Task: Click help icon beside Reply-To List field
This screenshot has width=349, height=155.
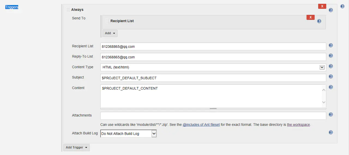Action: coord(331,56)
